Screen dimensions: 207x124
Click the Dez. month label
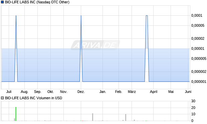[x=81, y=92]
